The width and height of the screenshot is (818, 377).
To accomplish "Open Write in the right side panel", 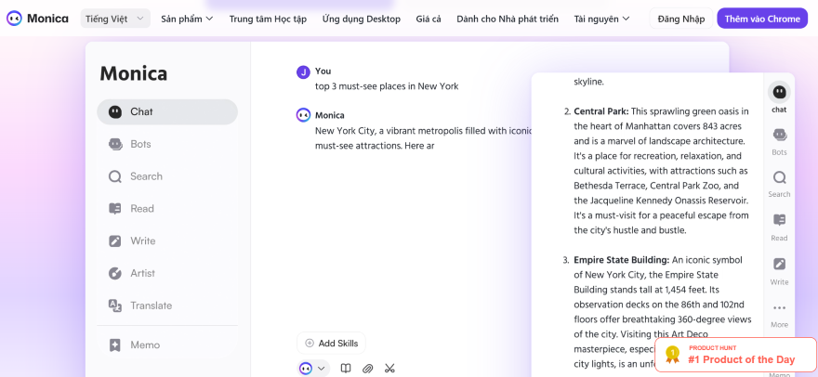I will tap(779, 269).
